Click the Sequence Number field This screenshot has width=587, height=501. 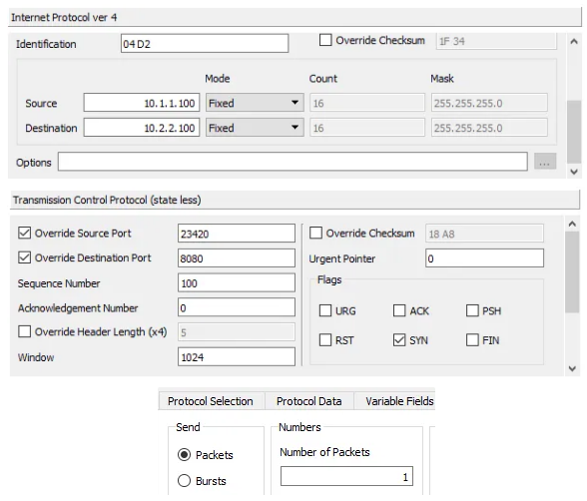(x=237, y=282)
